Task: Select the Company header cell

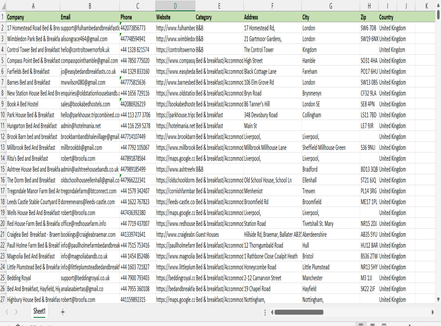Action: [x=33, y=17]
